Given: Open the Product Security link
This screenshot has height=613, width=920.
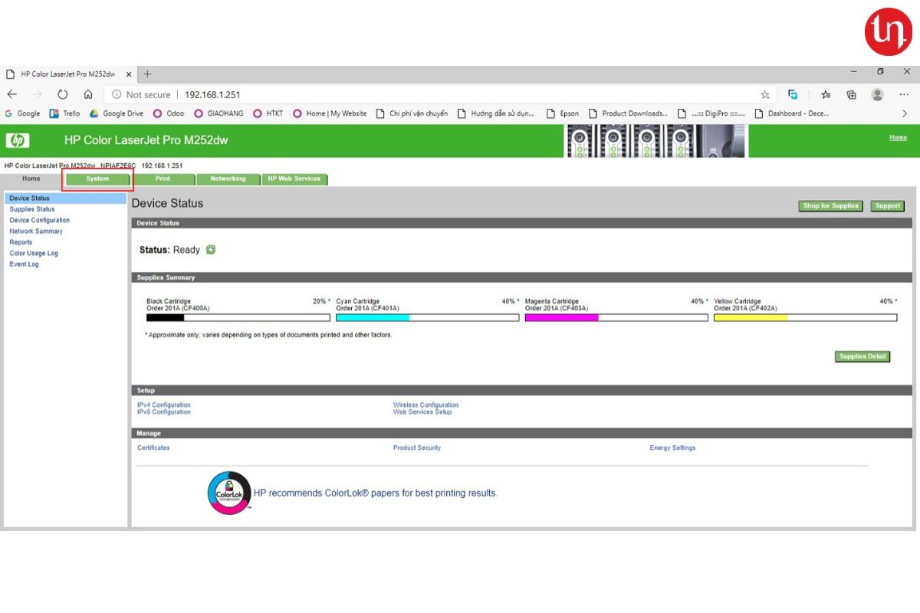Looking at the screenshot, I should pyautogui.click(x=417, y=447).
